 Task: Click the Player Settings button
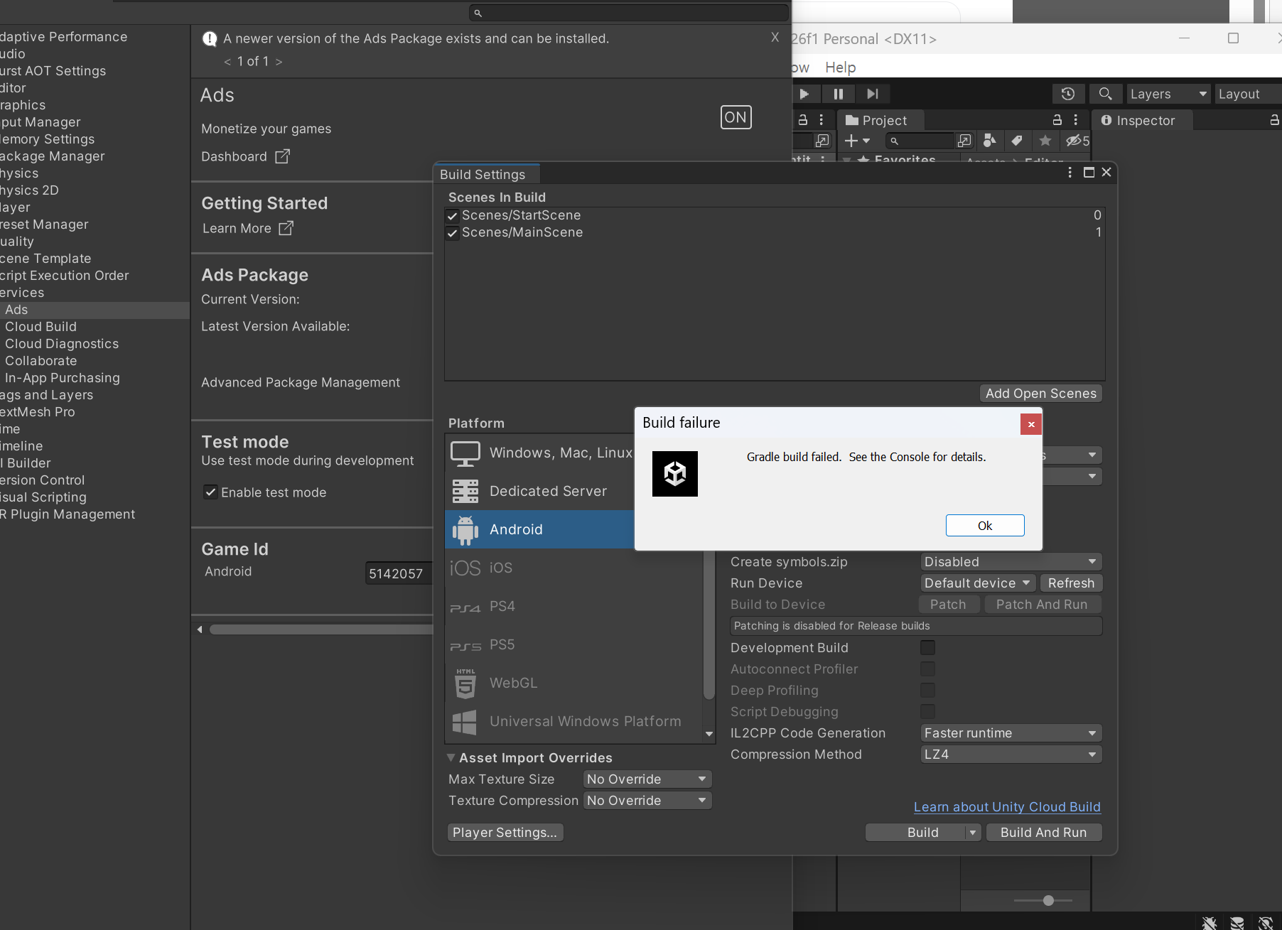(505, 833)
